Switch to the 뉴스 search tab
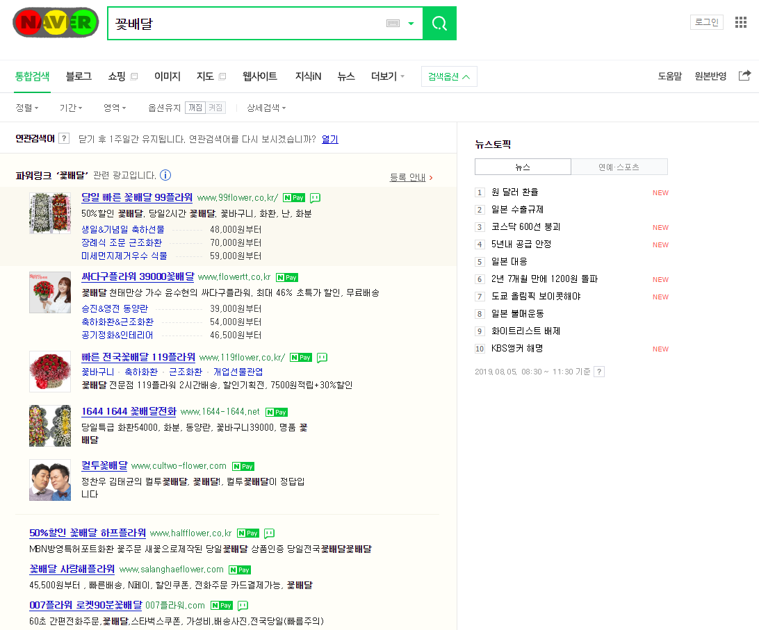Viewport: 759px width, 630px height. click(346, 76)
